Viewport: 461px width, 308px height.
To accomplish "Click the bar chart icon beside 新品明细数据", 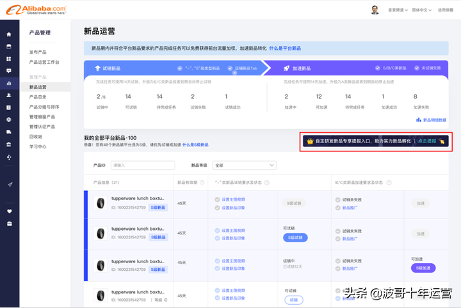I will click(419, 119).
